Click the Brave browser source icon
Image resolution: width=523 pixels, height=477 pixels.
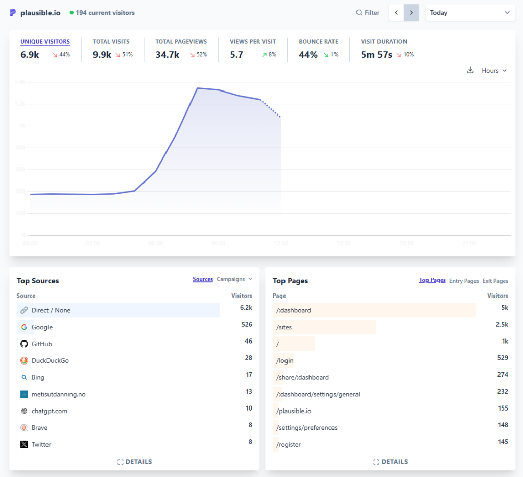click(24, 428)
